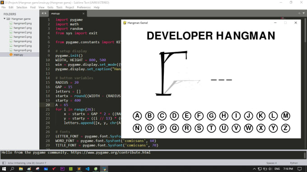Screen dimensions: 307x172
Task: Open the Selection menu
Action: [x=22, y=7]
